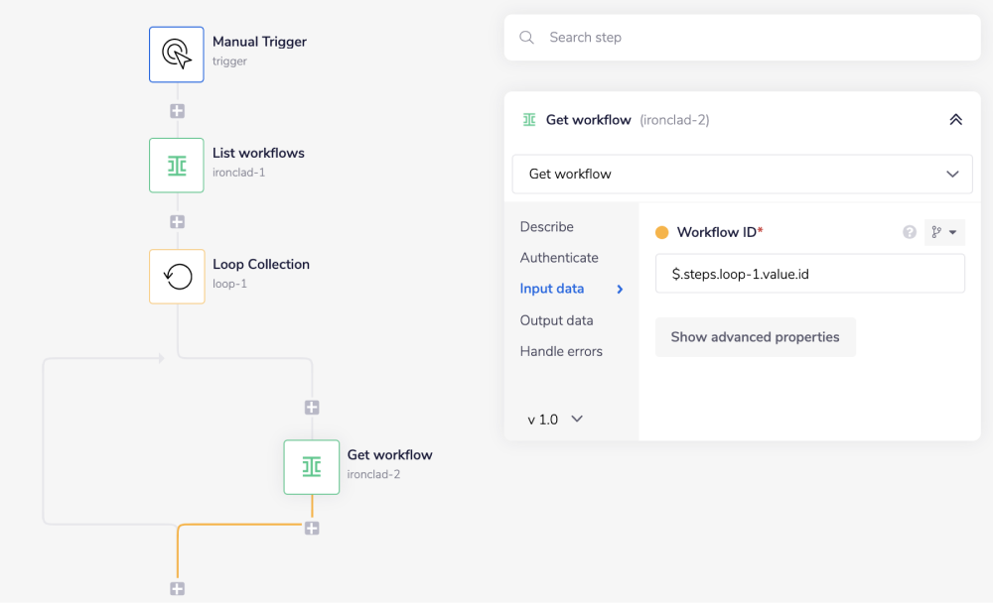
Task: Click plus above Get workflow node
Action: (312, 408)
